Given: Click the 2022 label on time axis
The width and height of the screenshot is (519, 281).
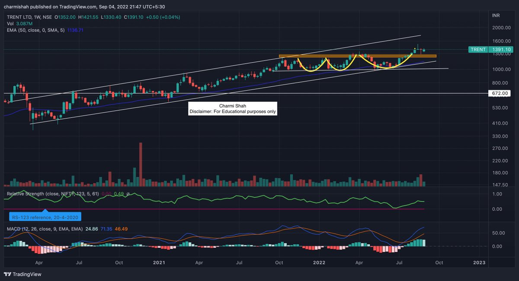Looking at the screenshot, I should [x=319, y=262].
